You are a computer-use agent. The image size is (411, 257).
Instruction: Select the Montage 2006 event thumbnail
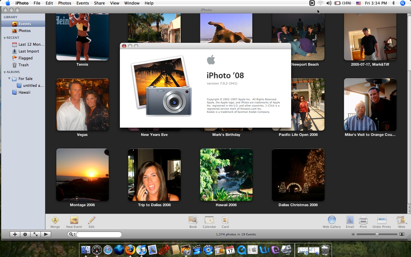(x=82, y=175)
